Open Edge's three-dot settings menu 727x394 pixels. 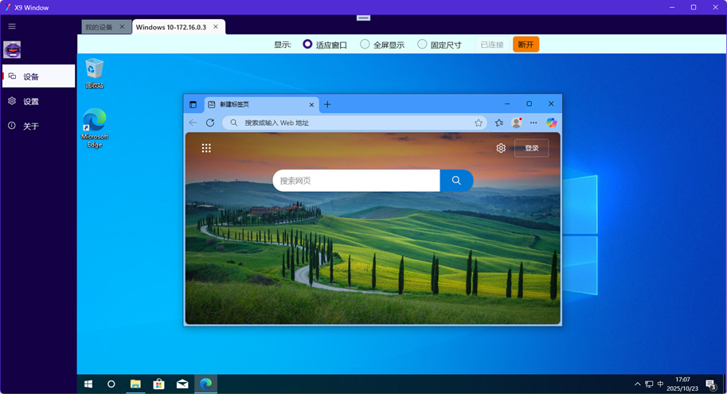point(534,123)
